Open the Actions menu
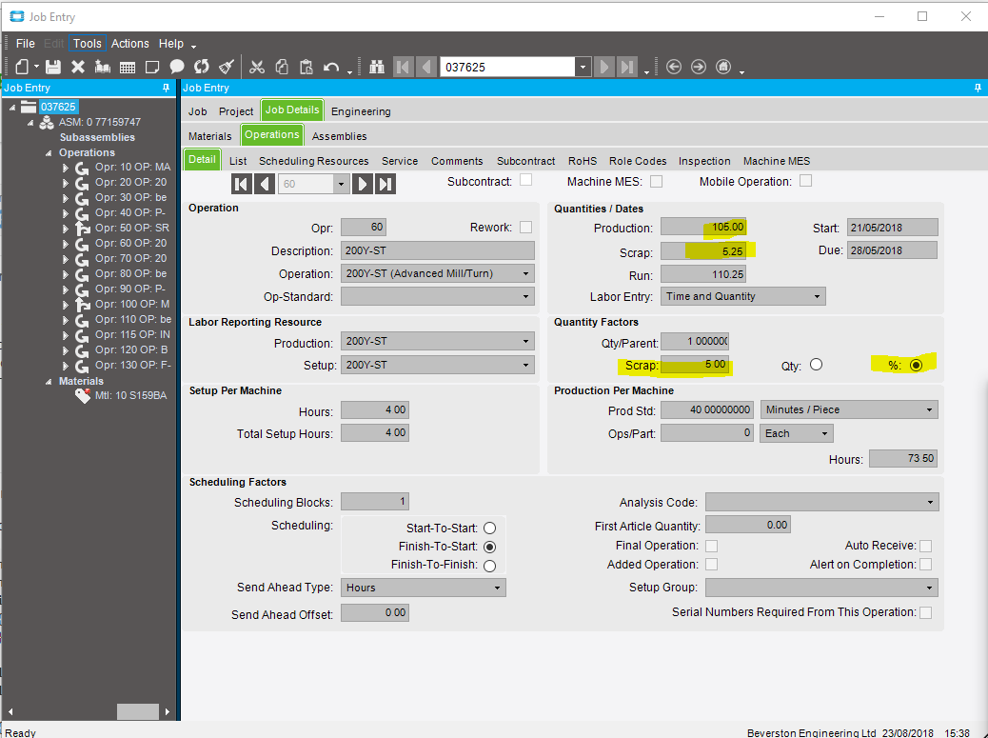988x738 pixels. [x=129, y=44]
